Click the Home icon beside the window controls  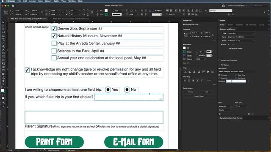point(13,5)
